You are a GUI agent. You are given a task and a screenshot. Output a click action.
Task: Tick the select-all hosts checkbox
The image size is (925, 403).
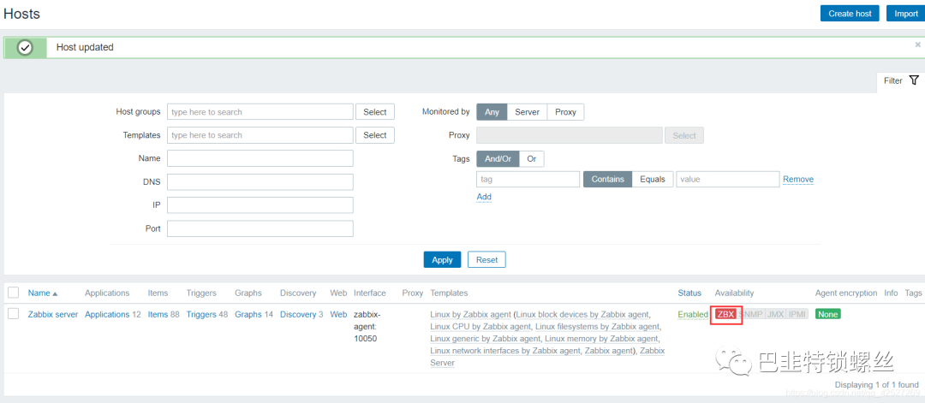[x=14, y=293]
